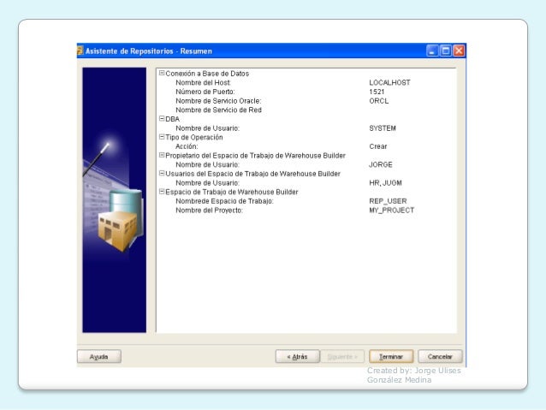Click the wizard title bar icon
546x410 pixels.
tap(80, 51)
